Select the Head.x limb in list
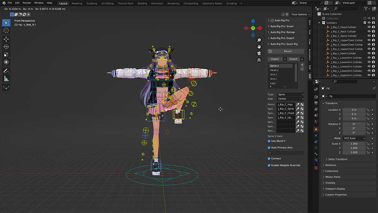Viewport: 378px width, 213px height. coord(281,70)
